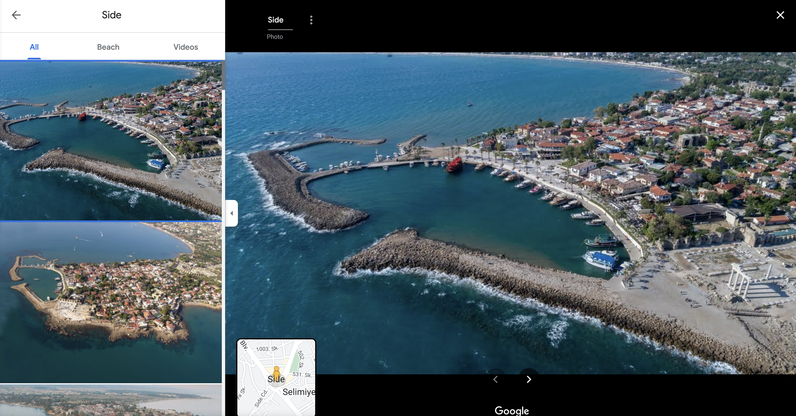Close the photo viewer with the X

[x=780, y=15]
